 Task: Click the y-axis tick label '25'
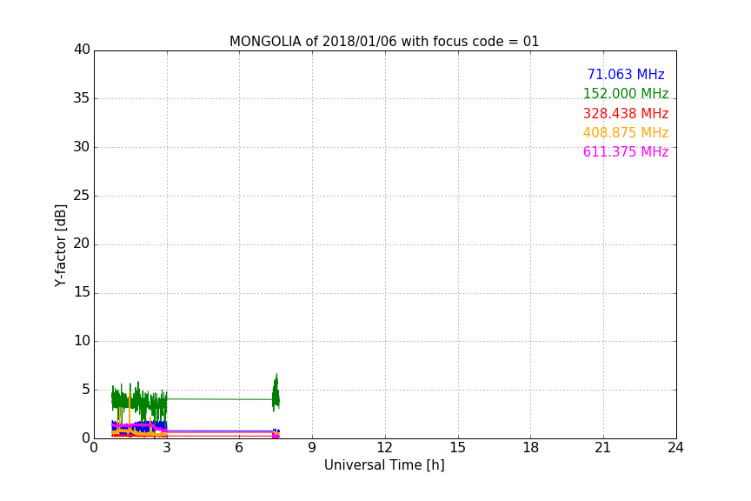pos(82,195)
